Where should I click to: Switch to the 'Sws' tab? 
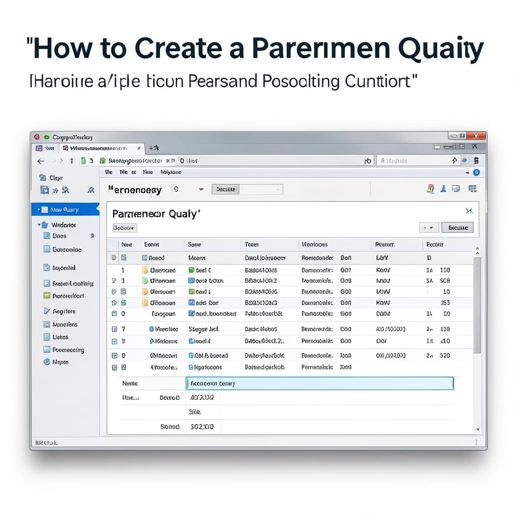click(45, 148)
